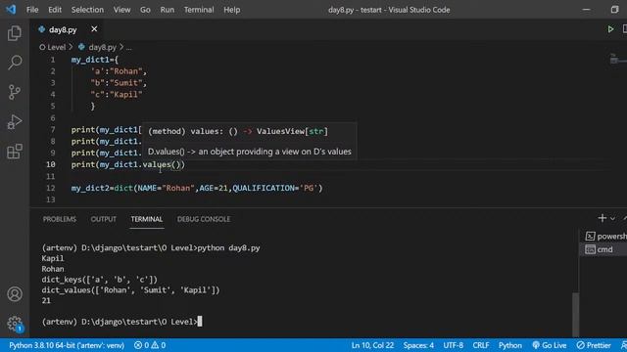Open the launch profile dropdown beside plus
627x352 pixels.
pos(612,219)
